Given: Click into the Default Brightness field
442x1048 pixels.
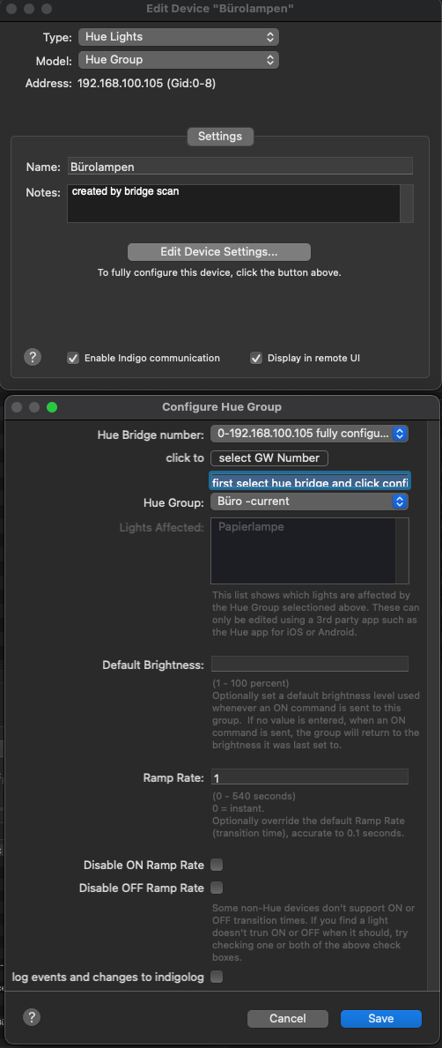Looking at the screenshot, I should click(309, 665).
